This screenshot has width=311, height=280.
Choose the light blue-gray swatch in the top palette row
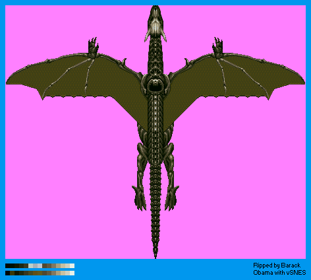pyautogui.click(x=40, y=265)
